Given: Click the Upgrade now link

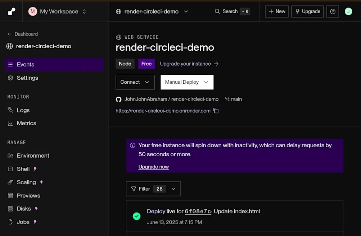Looking at the screenshot, I should [154, 167].
